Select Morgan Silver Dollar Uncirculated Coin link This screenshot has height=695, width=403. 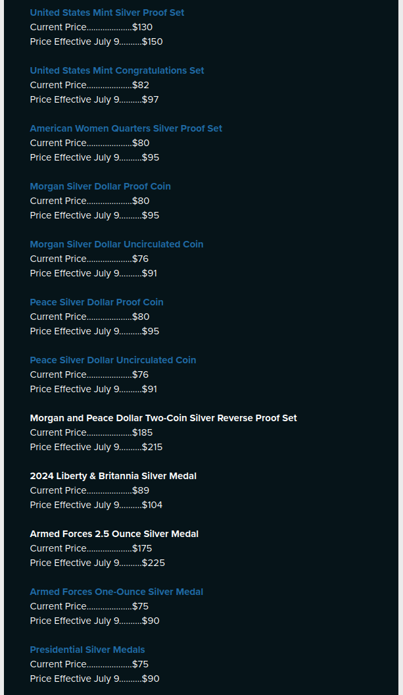pyautogui.click(x=116, y=244)
